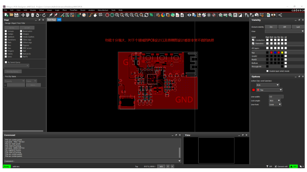Select the Add Text tool icon
The height and width of the screenshot is (172, 307).
pos(67,15)
